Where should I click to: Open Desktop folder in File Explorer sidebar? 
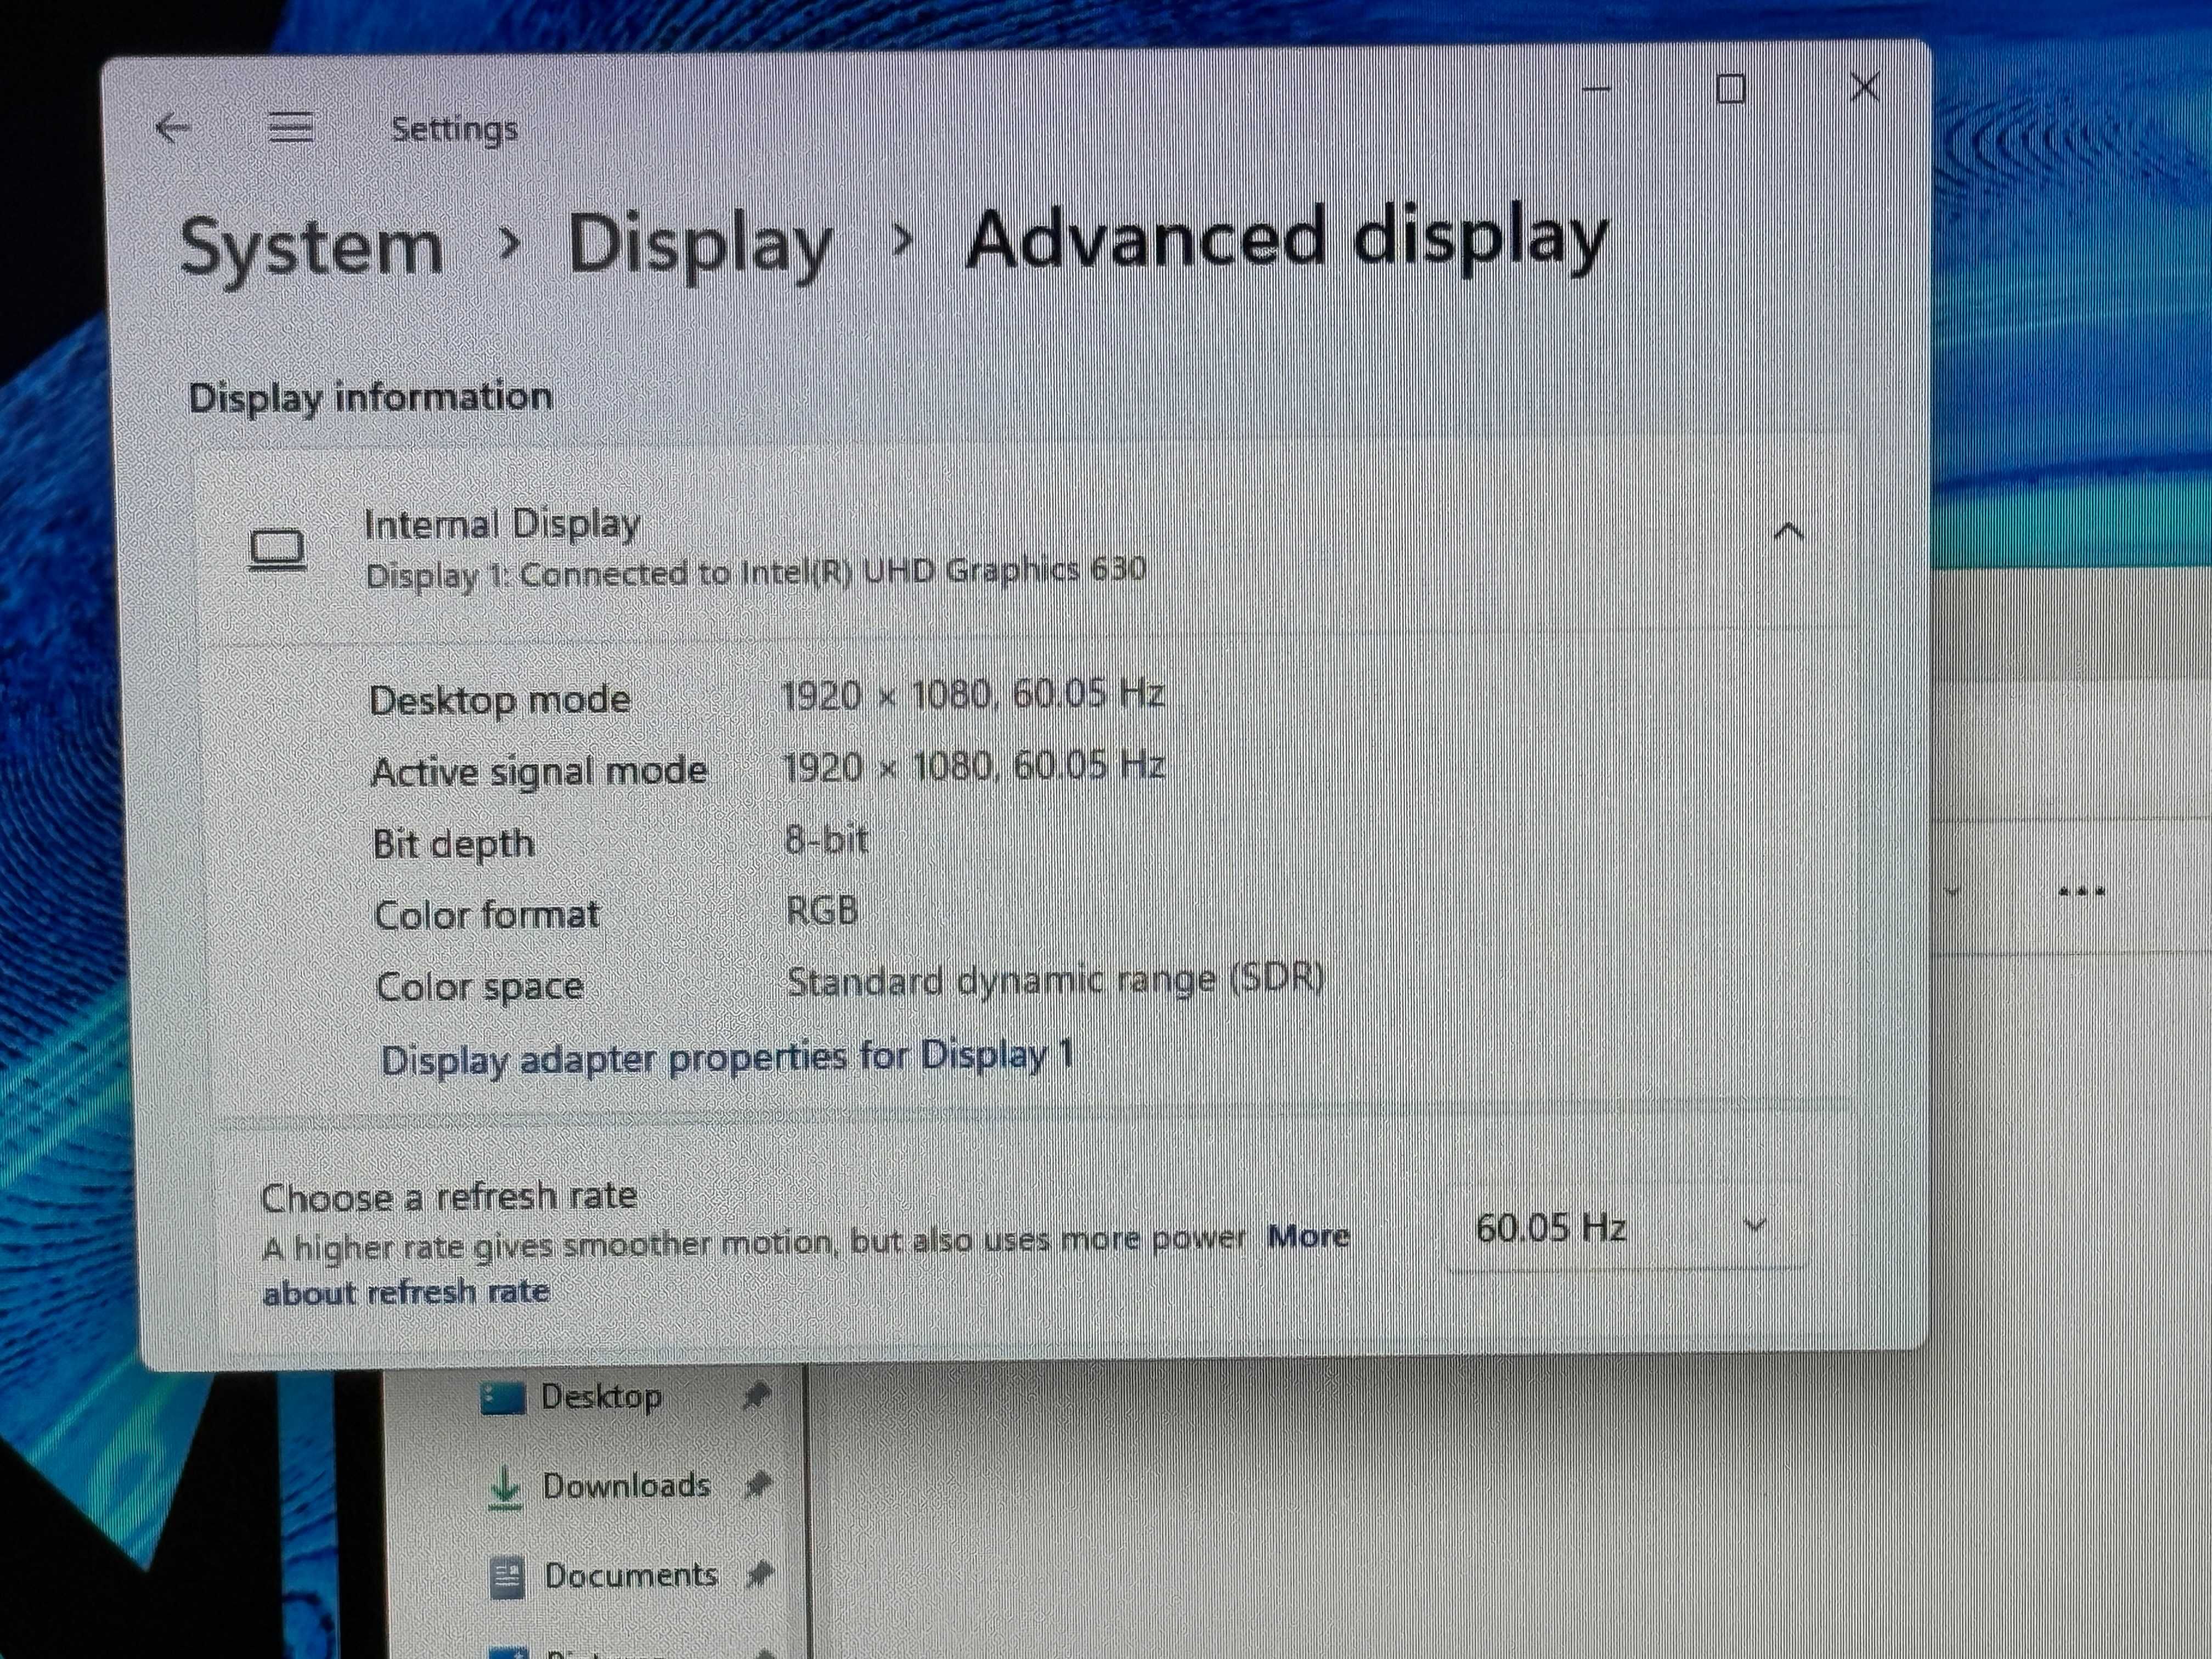(601, 1397)
